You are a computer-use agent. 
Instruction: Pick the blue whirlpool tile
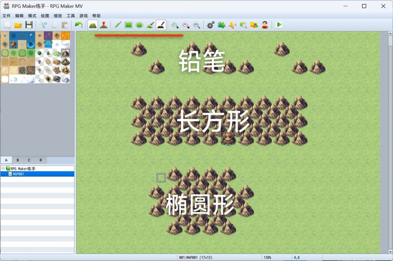[31, 44]
